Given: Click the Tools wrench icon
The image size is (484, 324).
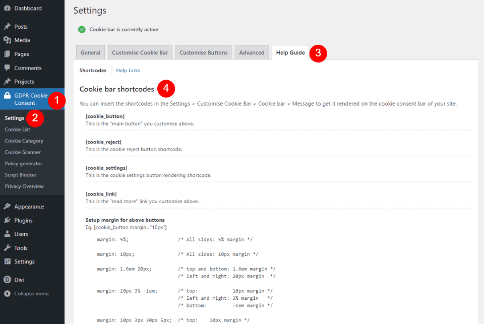Looking at the screenshot, I should pyautogui.click(x=7, y=248).
